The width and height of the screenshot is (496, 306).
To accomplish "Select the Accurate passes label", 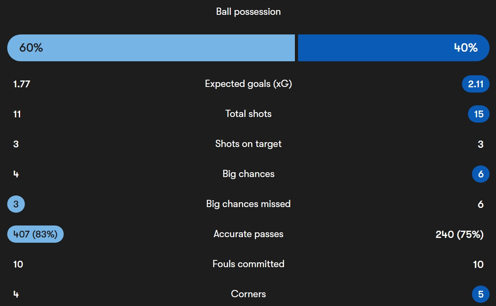I will coord(248,234).
